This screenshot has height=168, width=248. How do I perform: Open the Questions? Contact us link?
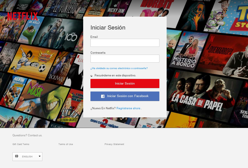pos(27,136)
